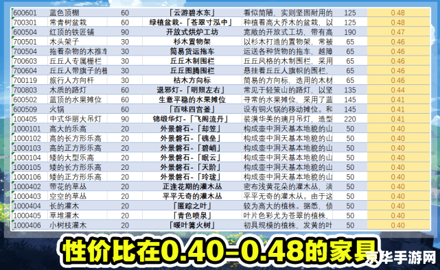Select the cell 空空的草丛
The height and width of the screenshot is (270, 440).
point(68,197)
